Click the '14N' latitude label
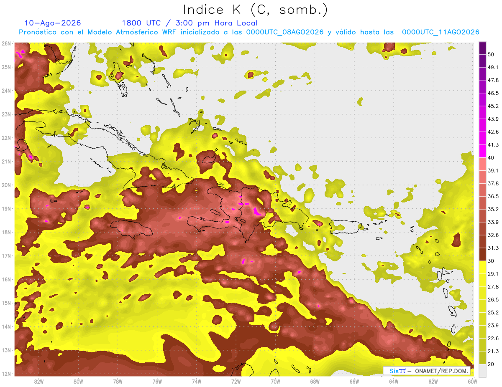This screenshot has height=387, width=502. [6, 326]
